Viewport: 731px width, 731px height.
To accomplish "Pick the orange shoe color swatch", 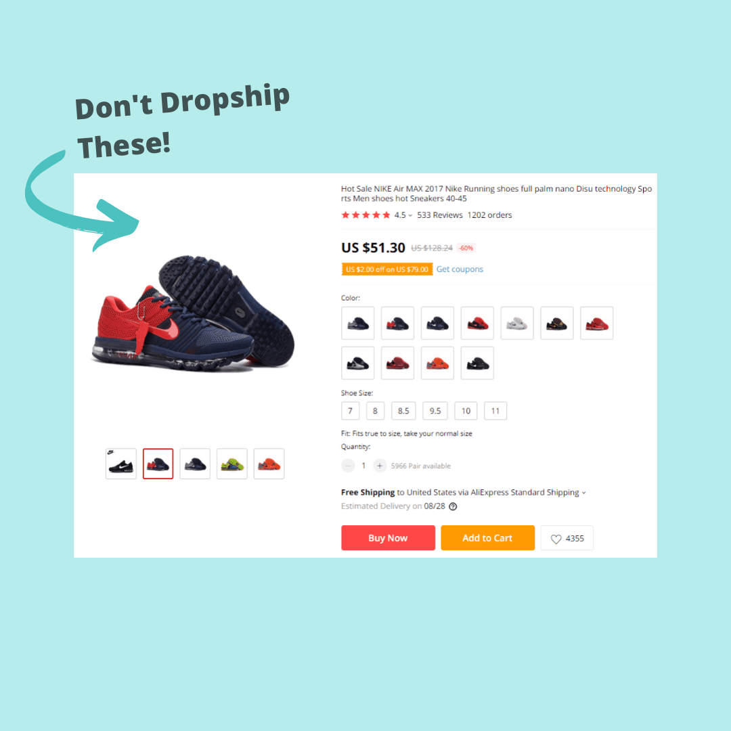I will [x=437, y=363].
